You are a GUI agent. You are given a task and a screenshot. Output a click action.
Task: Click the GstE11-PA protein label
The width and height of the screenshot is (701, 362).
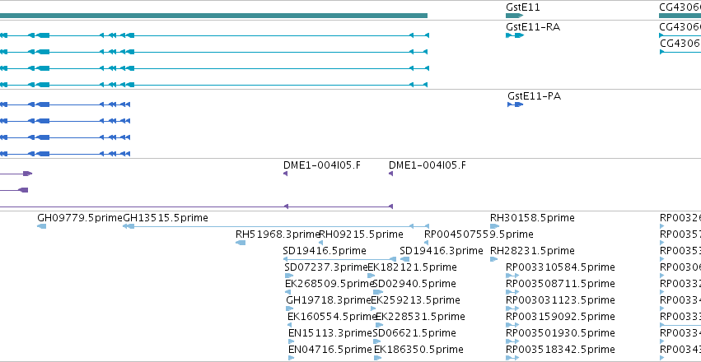click(534, 96)
